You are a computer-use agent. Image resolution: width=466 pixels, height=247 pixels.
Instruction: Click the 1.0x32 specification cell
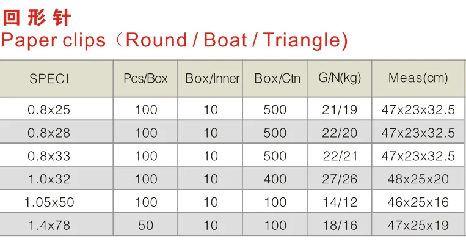49,179
